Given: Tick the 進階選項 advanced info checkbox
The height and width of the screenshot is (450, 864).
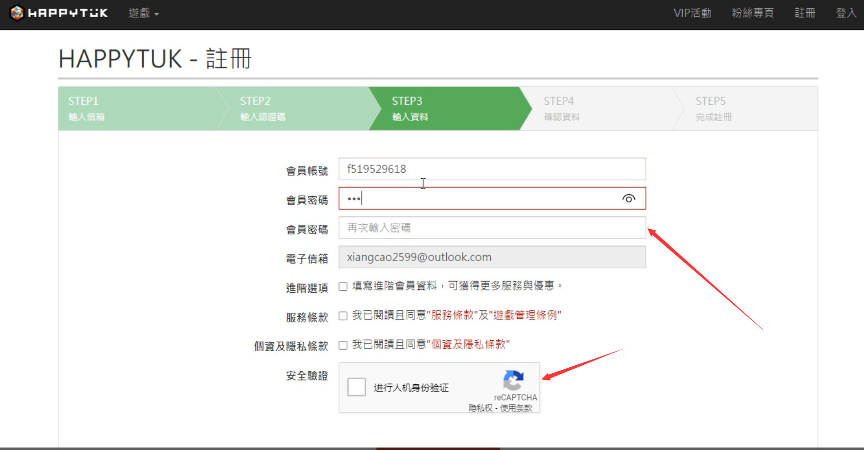Looking at the screenshot, I should 343,286.
